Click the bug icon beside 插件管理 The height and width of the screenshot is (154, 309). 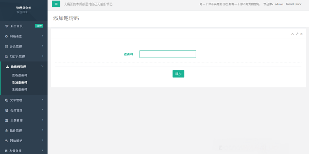[7, 131]
